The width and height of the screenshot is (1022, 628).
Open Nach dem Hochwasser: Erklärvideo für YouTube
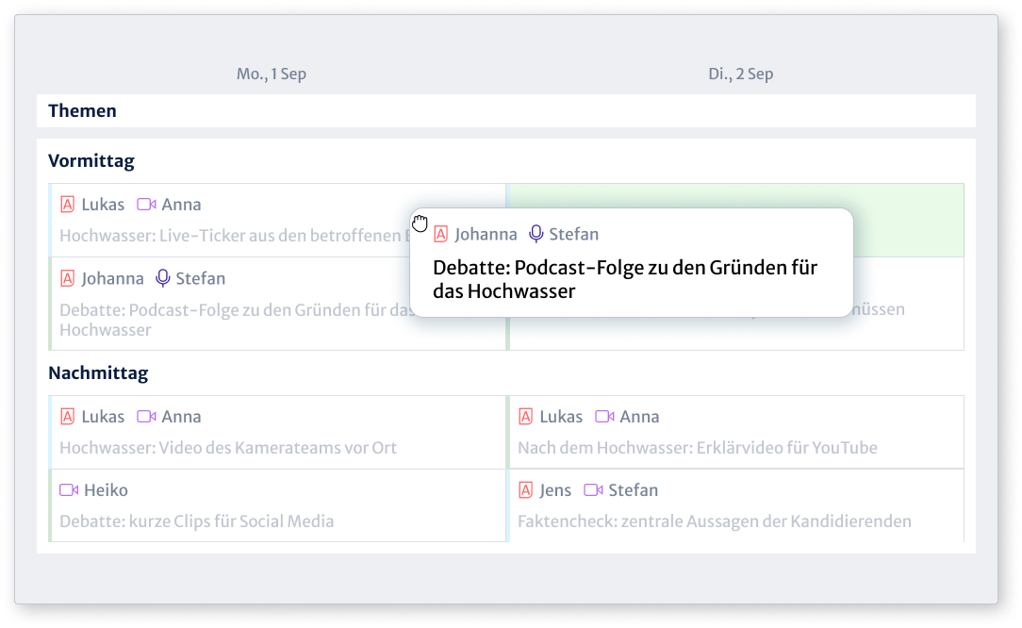(698, 448)
